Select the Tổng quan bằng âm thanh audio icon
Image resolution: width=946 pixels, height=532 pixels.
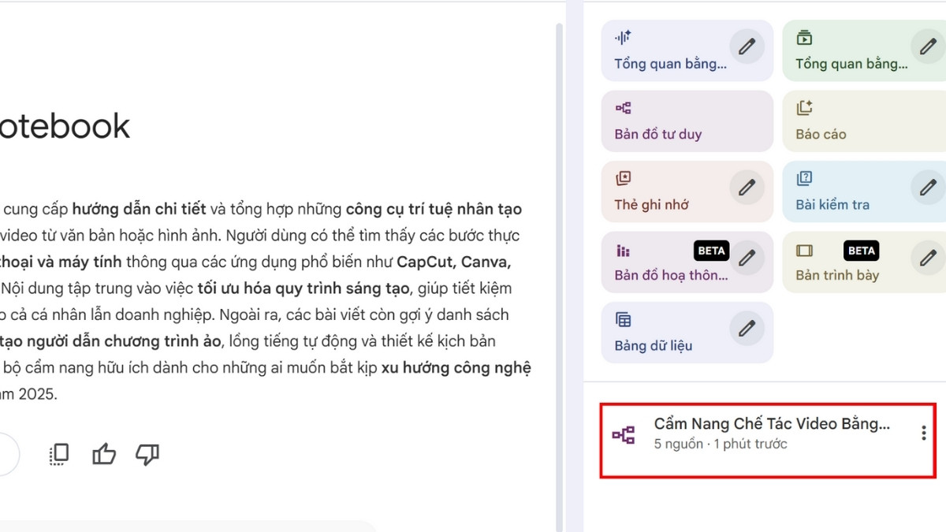click(x=623, y=36)
